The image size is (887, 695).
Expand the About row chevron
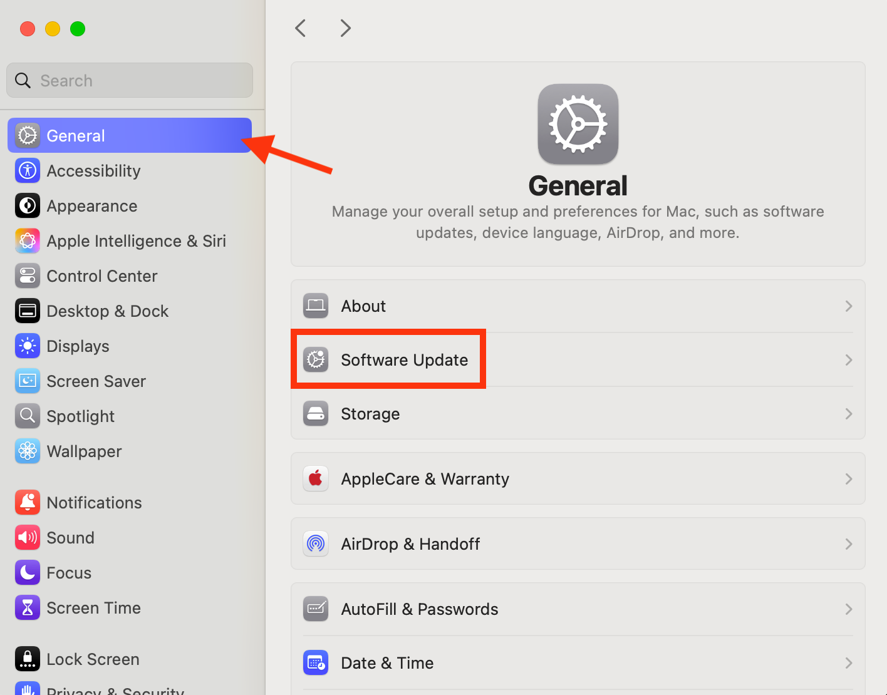coord(849,306)
